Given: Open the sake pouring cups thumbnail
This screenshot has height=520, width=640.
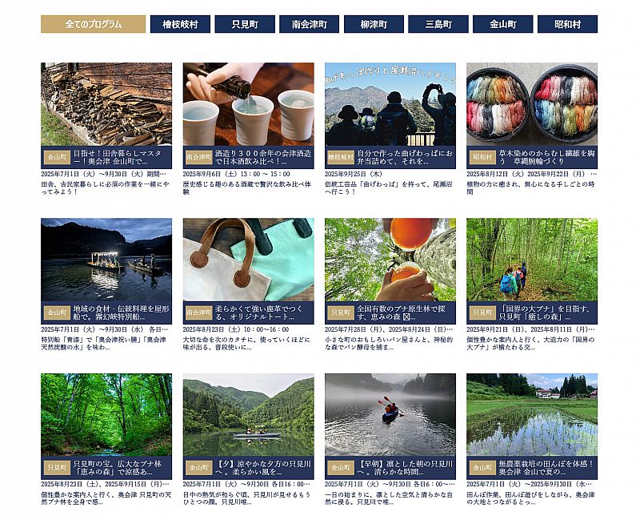Looking at the screenshot, I should pyautogui.click(x=248, y=104).
